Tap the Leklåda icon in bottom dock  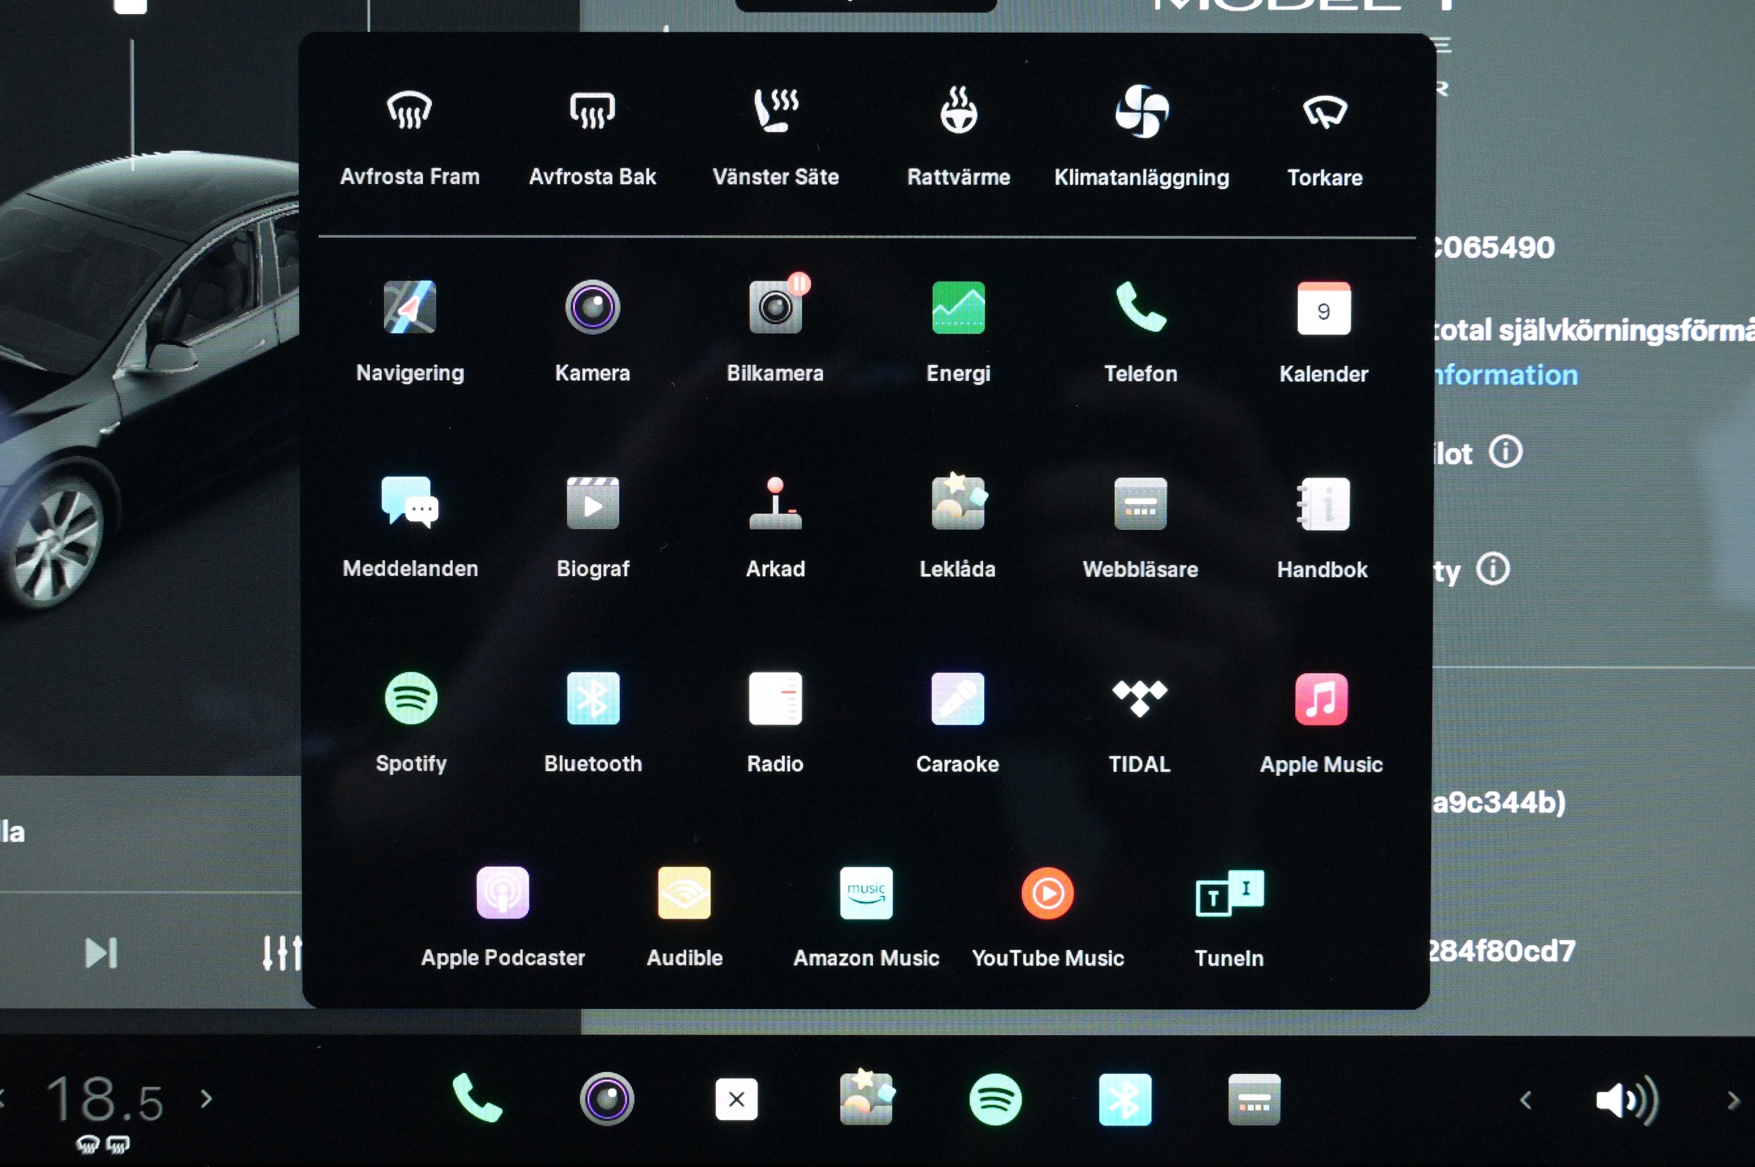click(x=866, y=1097)
